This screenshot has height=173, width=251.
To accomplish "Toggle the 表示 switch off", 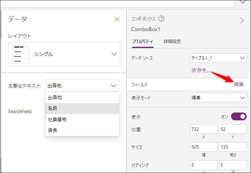I will (239, 117).
